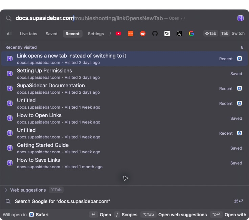Open 'Link opens a new tab instead of switching to it'
The height and width of the screenshot is (220, 249).
[124, 59]
